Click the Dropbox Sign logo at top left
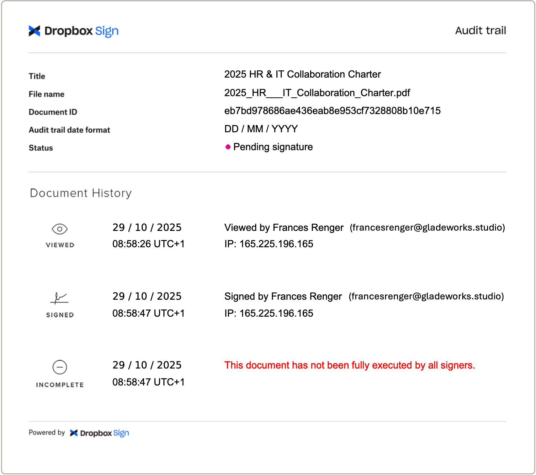 [x=73, y=30]
